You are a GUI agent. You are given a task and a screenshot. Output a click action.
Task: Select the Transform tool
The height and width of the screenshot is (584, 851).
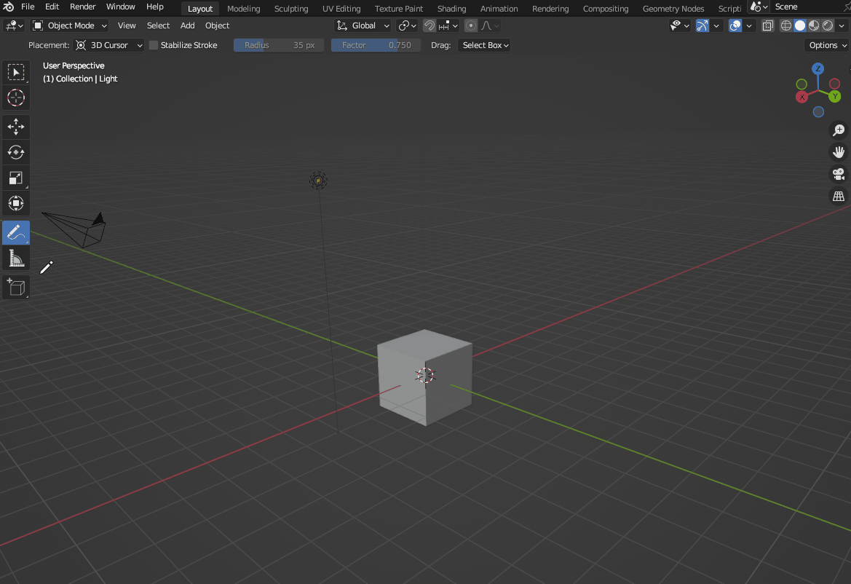16,203
